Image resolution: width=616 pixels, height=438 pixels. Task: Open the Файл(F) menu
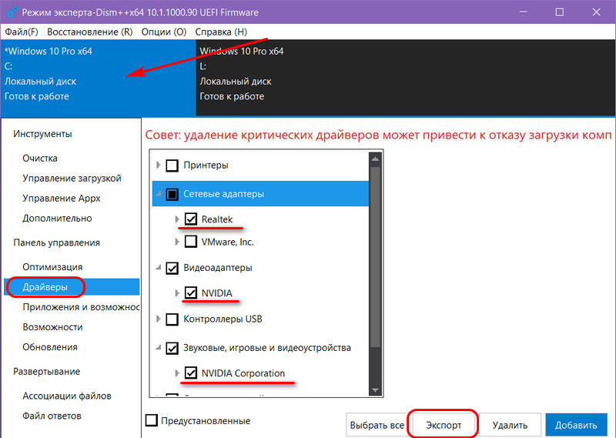[22, 32]
